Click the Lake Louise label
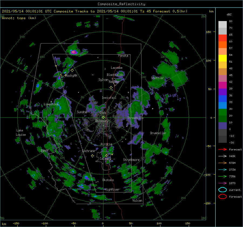The height and width of the screenshot is (227, 243). point(21,133)
